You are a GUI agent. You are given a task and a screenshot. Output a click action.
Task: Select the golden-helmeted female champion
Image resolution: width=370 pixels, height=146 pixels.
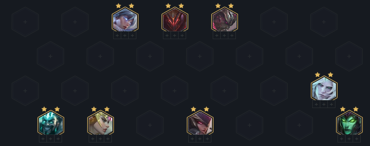point(101,123)
